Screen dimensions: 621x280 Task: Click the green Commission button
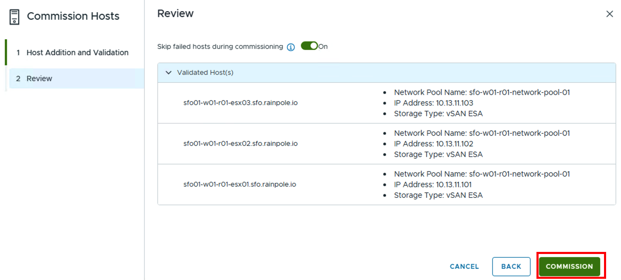point(569,267)
